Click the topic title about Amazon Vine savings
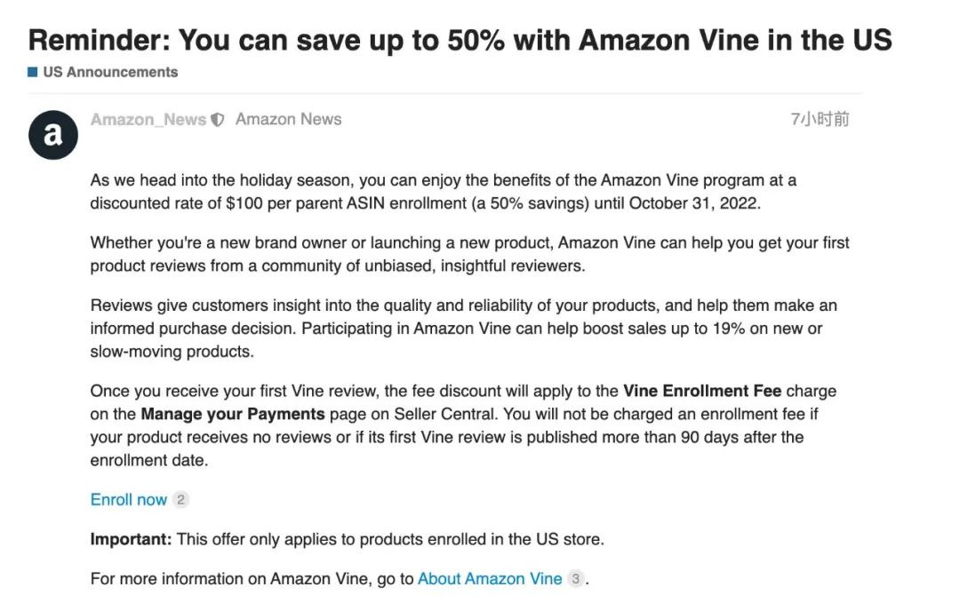Image resolution: width=960 pixels, height=603 pixels. (460, 40)
